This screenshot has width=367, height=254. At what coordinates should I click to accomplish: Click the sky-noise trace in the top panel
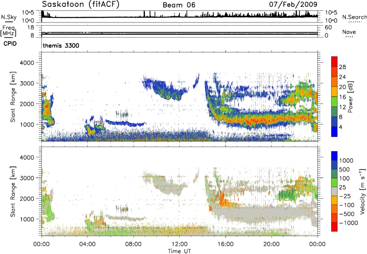(x=179, y=17)
